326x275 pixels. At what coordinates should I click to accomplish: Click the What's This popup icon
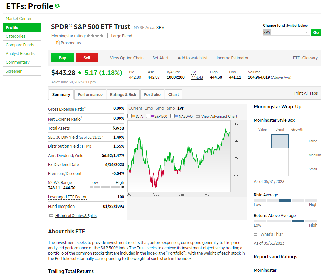coord(256,234)
